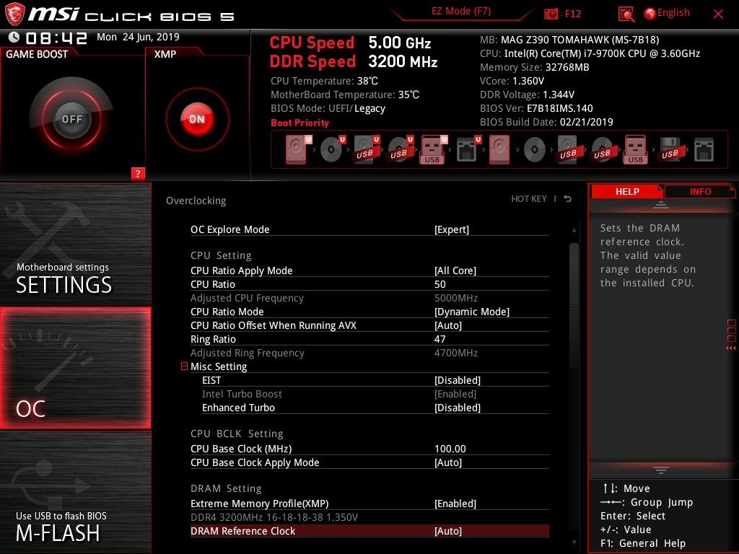Screen dimensions: 739x554
Task: Click the HOT KEY button
Action: pyautogui.click(x=529, y=199)
